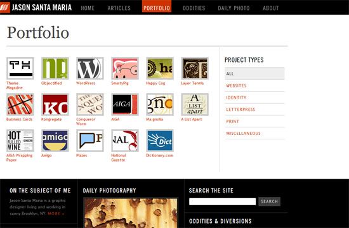
Task: Open the Daily Photography rust image
Action: tap(131, 213)
